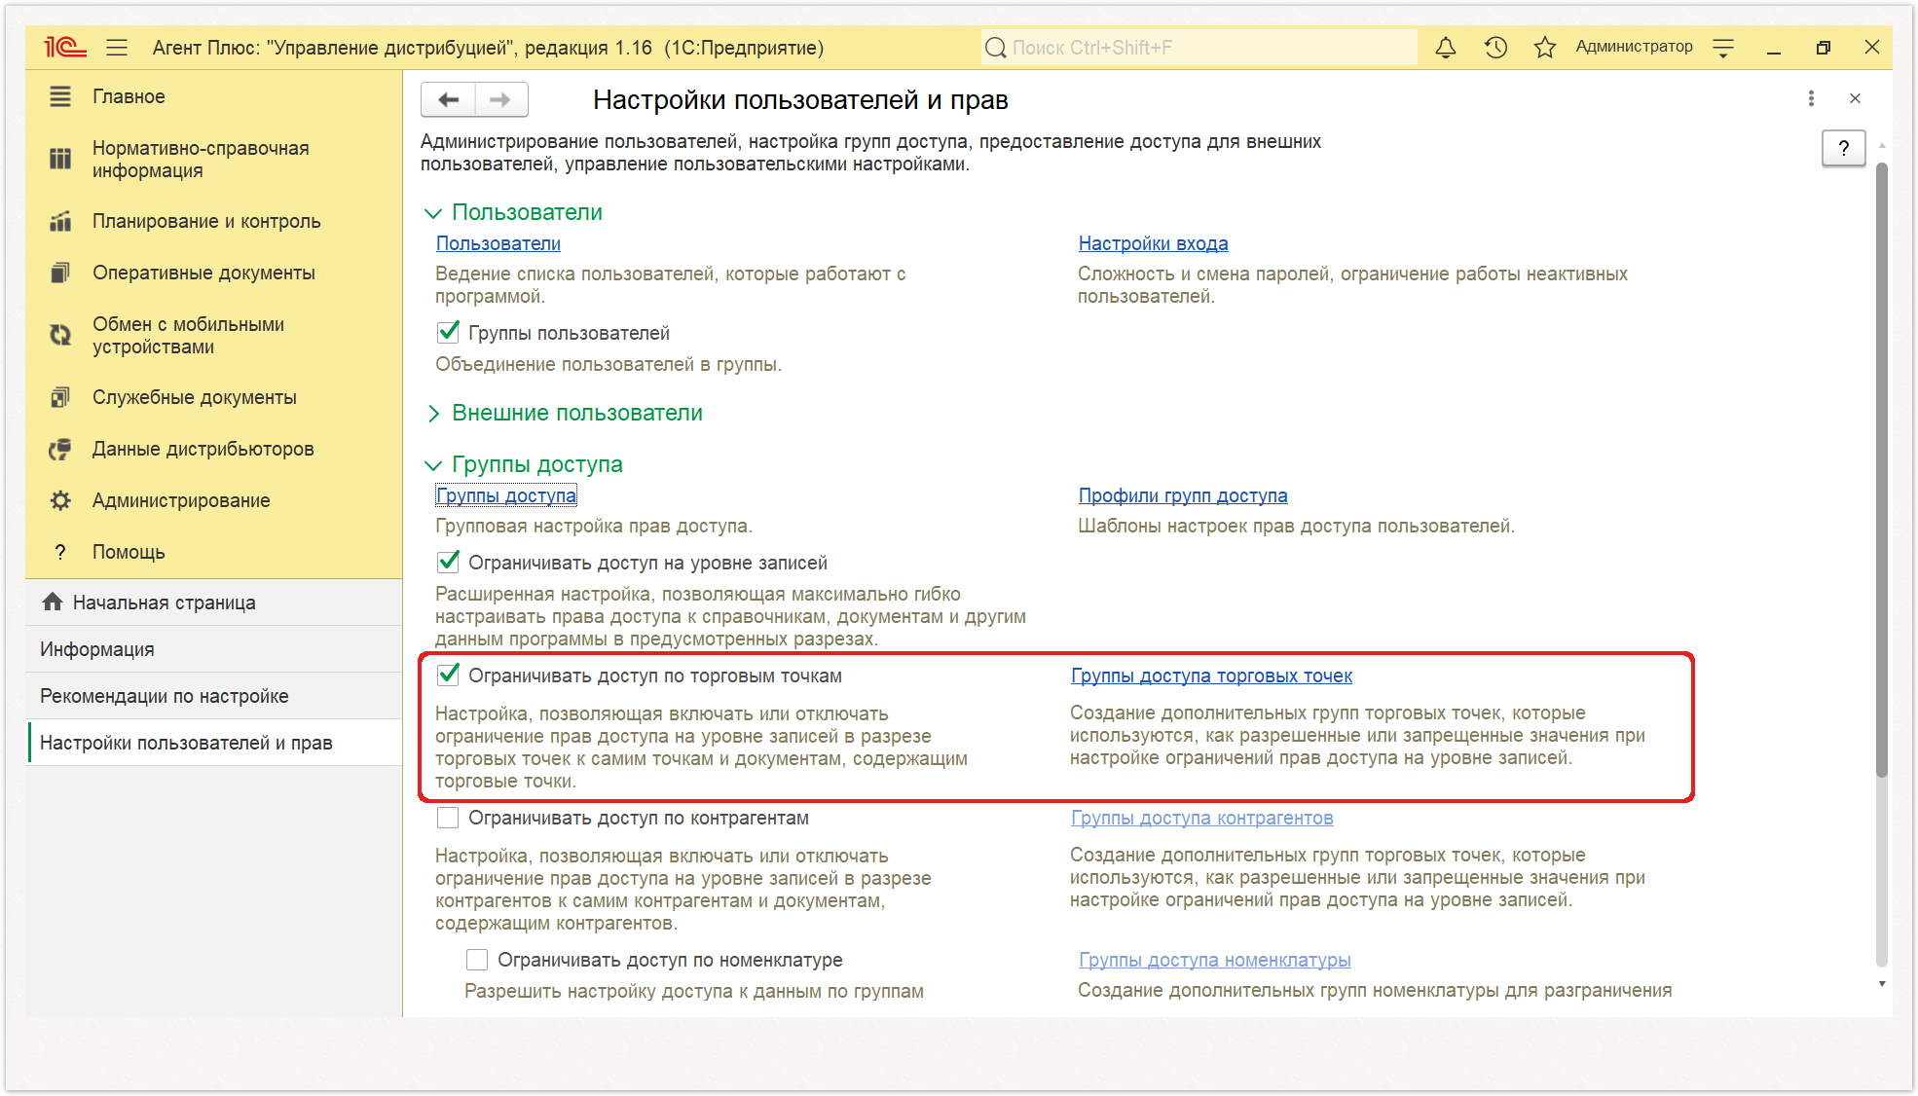The image size is (1918, 1096).
Task: Open Оперативные документы section
Action: coord(213,273)
